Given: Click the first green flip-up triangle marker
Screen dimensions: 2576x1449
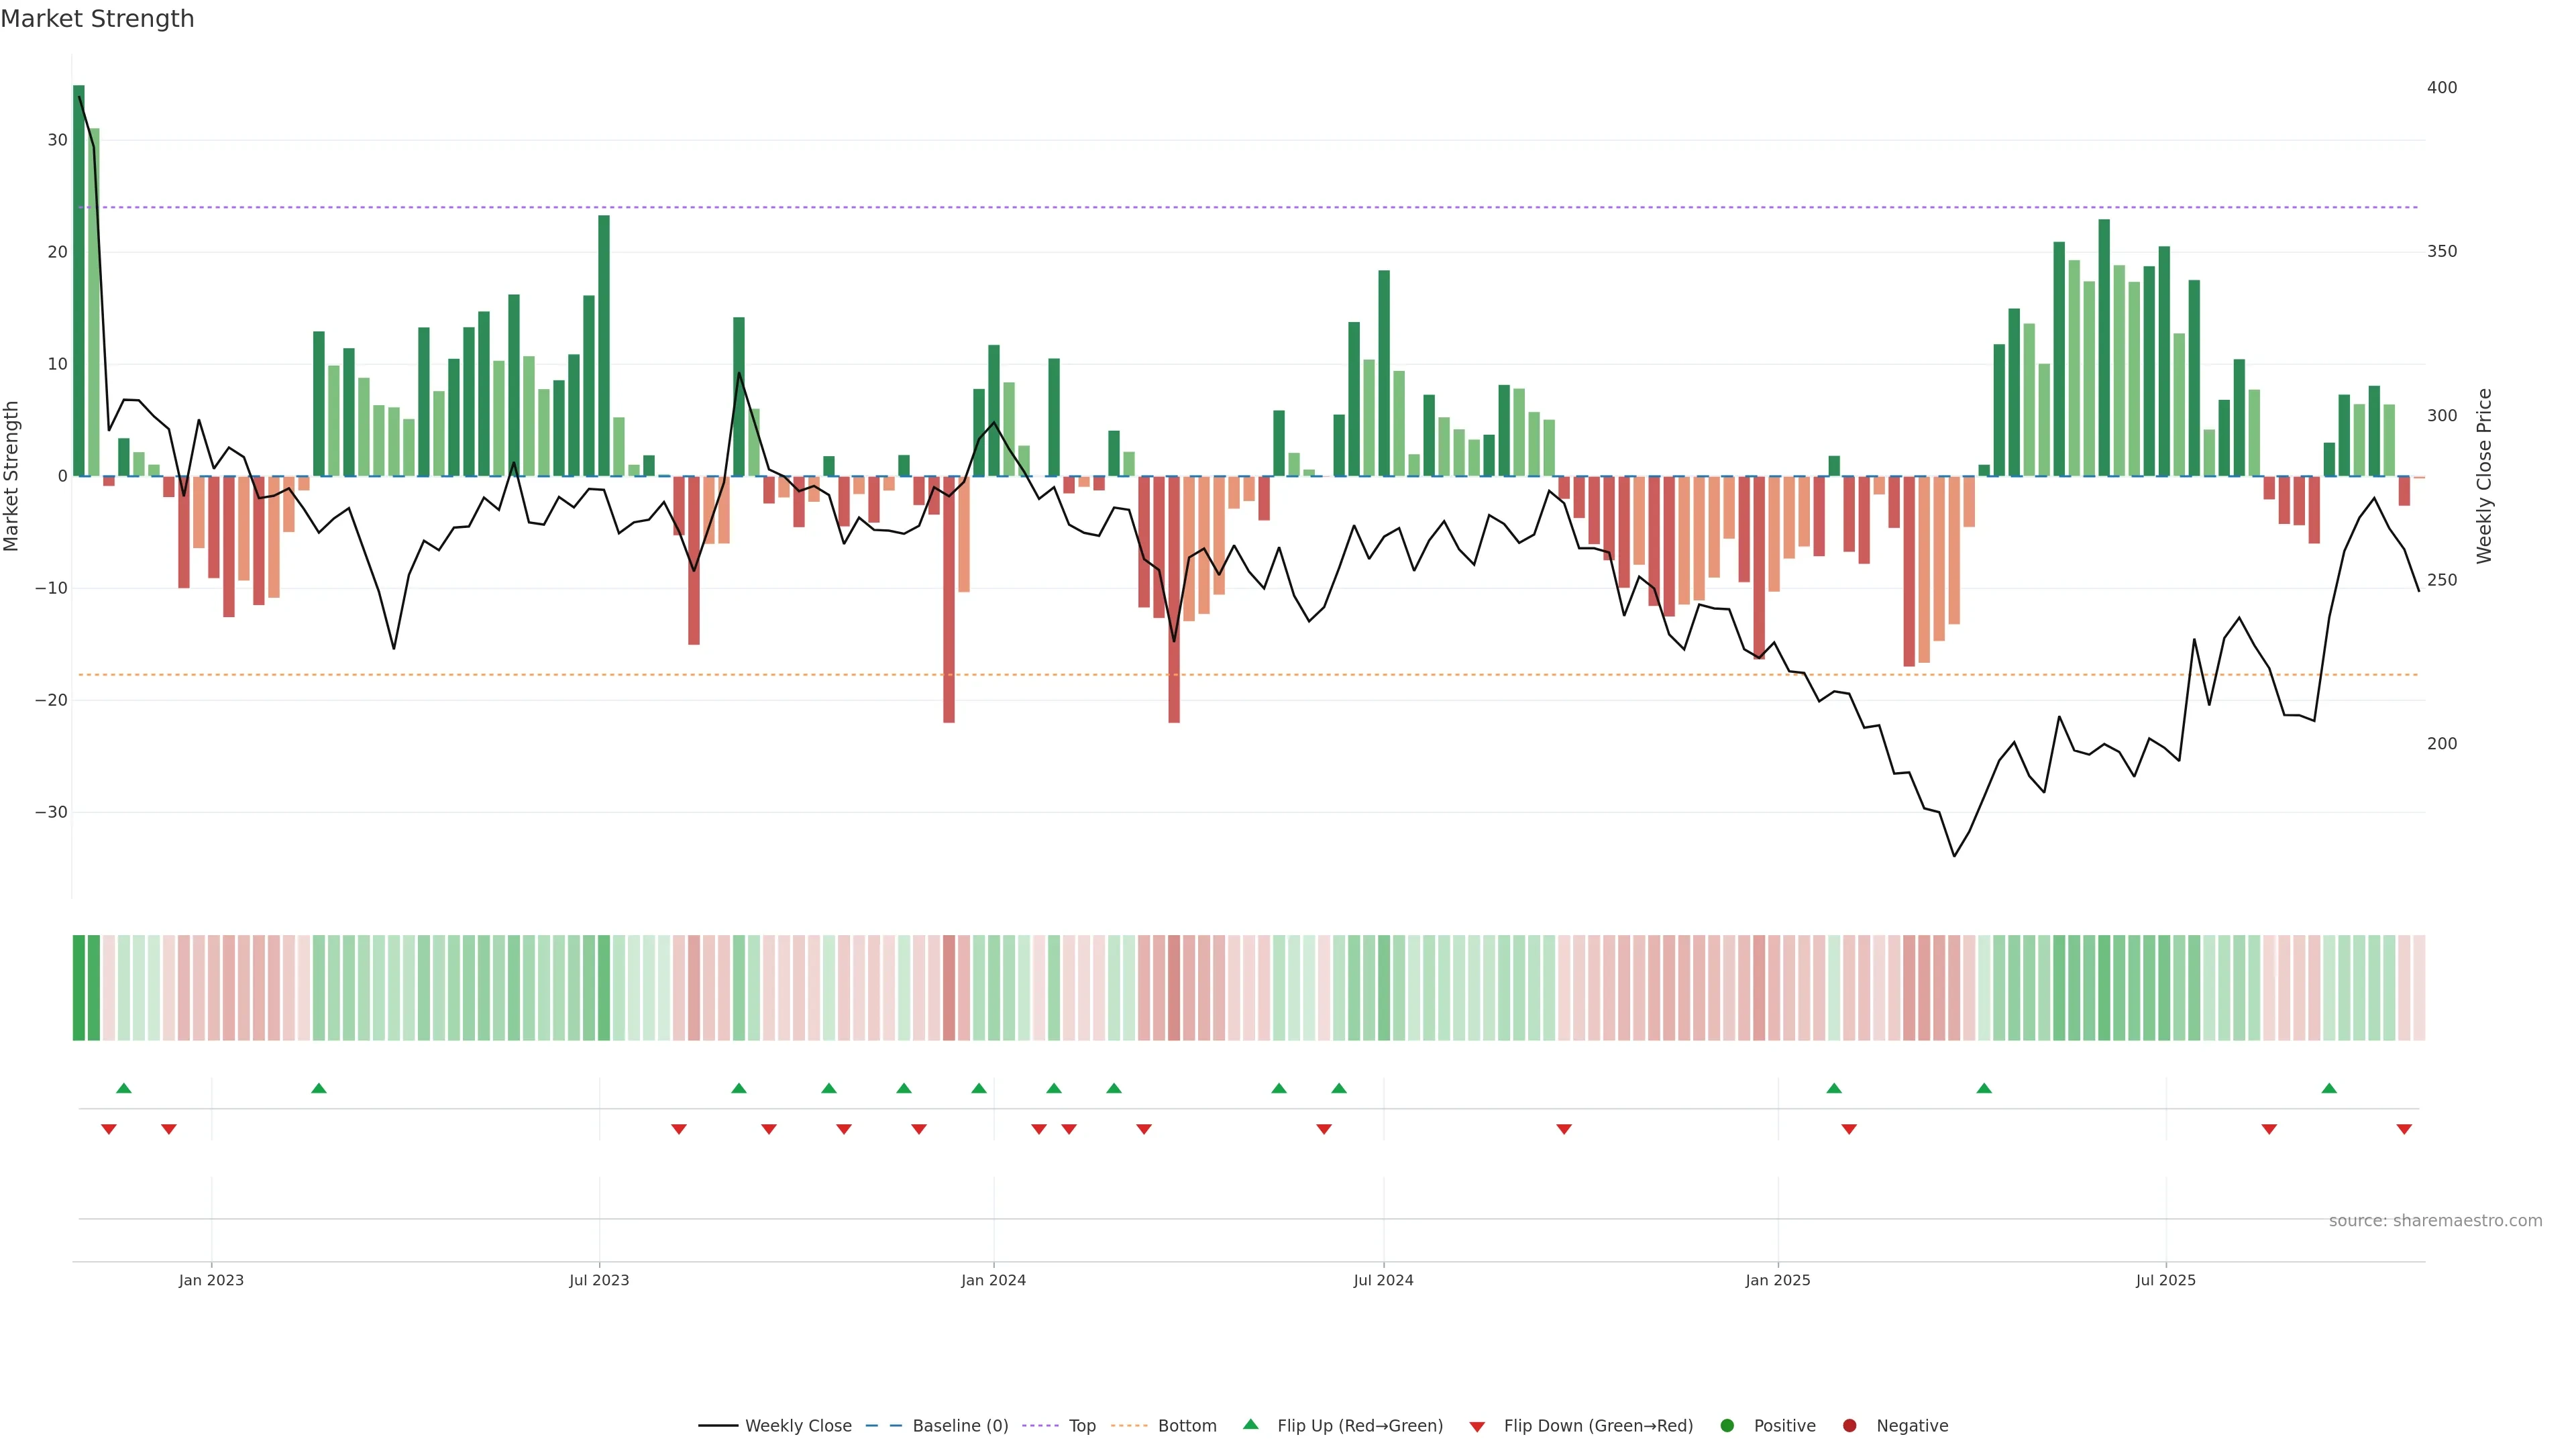Looking at the screenshot, I should click(x=124, y=1088).
